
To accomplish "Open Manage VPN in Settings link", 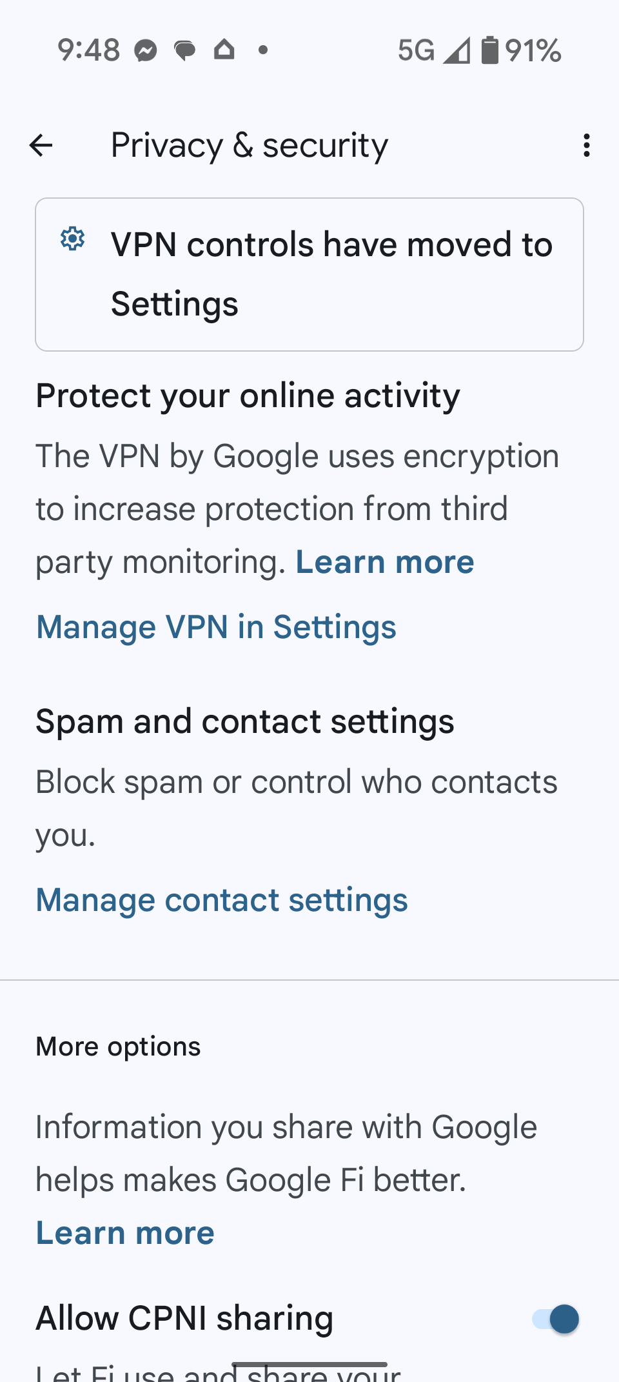I will [x=216, y=627].
